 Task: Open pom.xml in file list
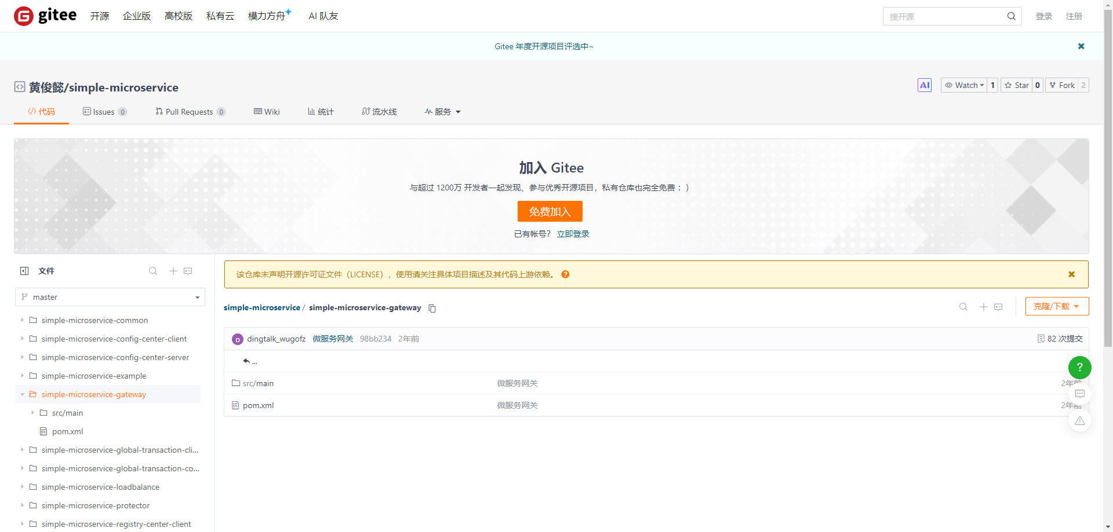coord(258,405)
